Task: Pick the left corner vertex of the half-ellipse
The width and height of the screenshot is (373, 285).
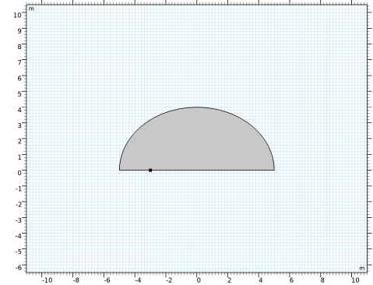Action: [120, 170]
